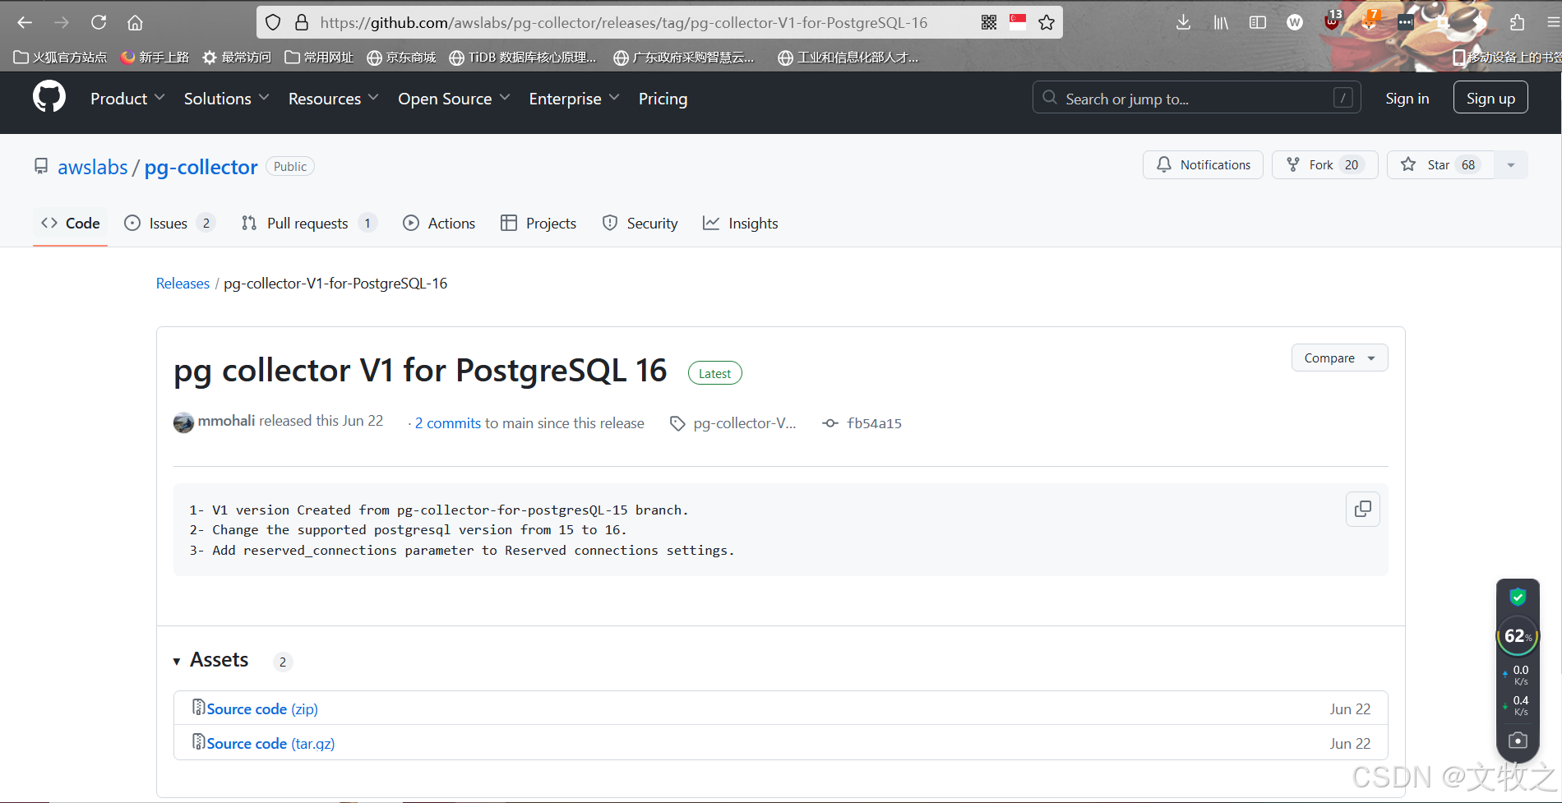
Task: Copy release notes with copy icon
Action: point(1363,510)
